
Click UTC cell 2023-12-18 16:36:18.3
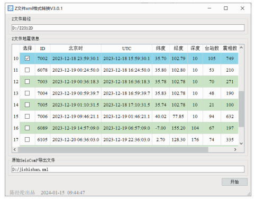126,82
